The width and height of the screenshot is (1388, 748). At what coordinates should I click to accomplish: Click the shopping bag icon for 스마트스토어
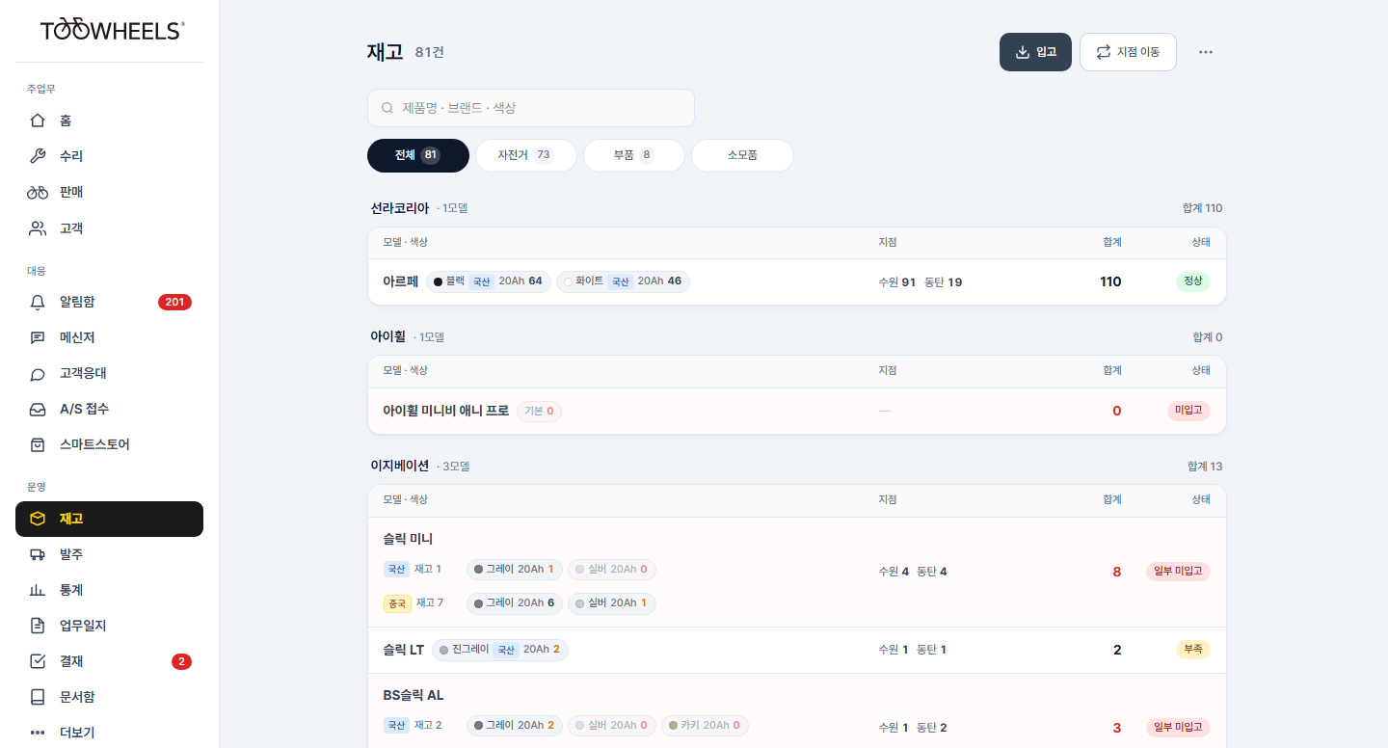point(38,444)
